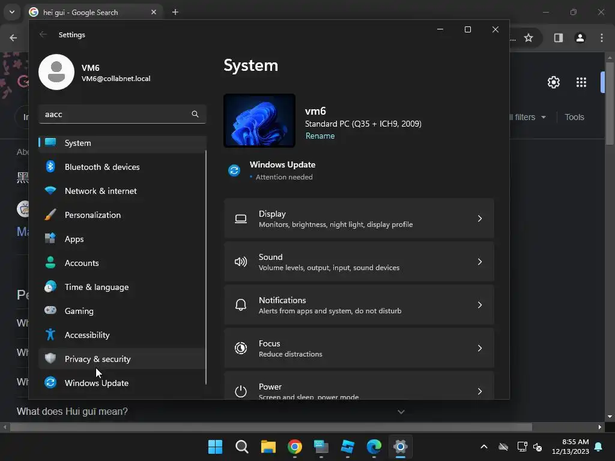Open System in Settings sidebar
The image size is (615, 461).
pos(123,143)
